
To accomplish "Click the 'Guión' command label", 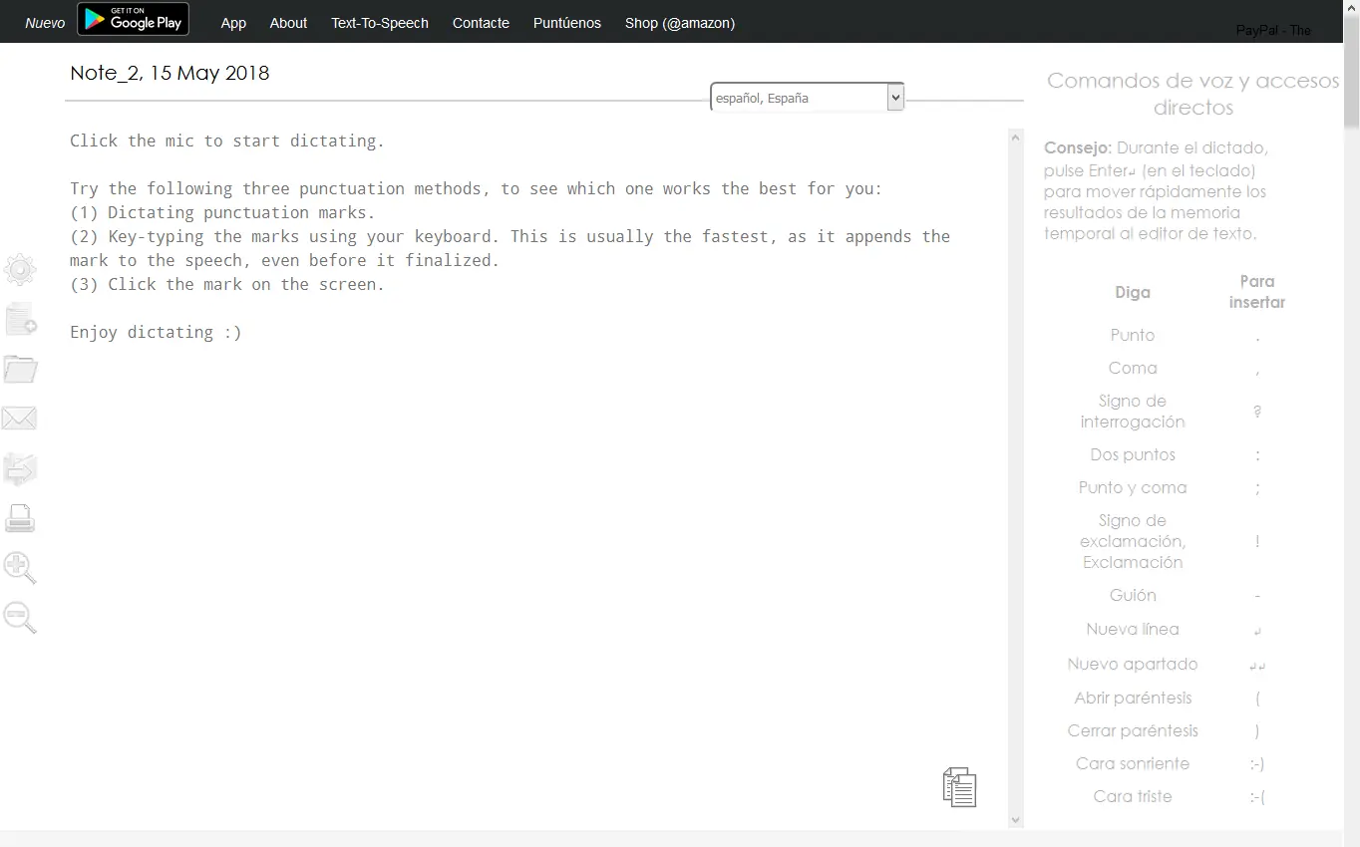I will 1133,595.
